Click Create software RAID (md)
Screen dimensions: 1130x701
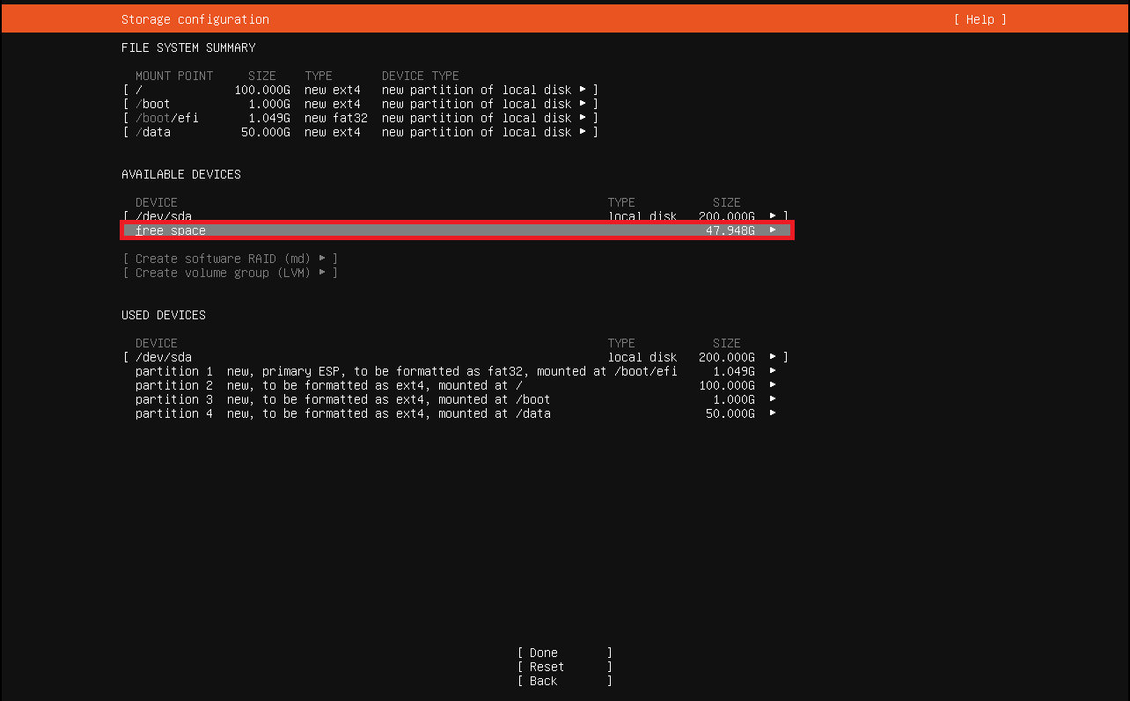[x=231, y=259]
